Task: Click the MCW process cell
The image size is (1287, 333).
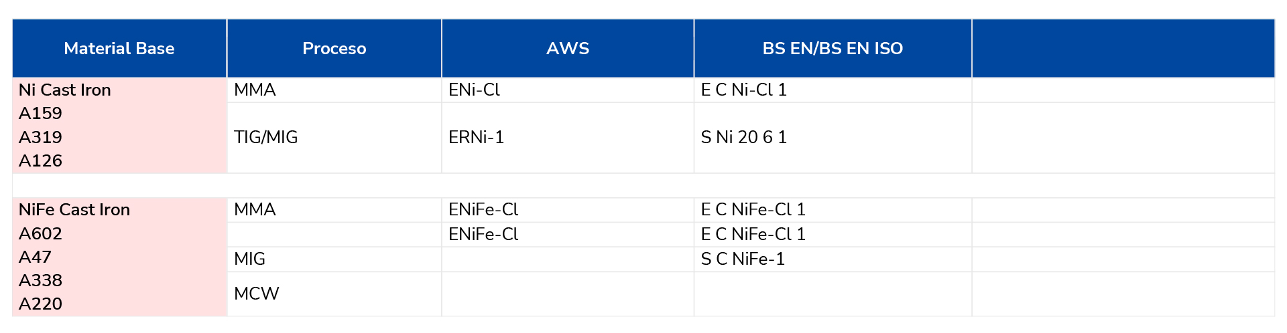Action: [334, 294]
